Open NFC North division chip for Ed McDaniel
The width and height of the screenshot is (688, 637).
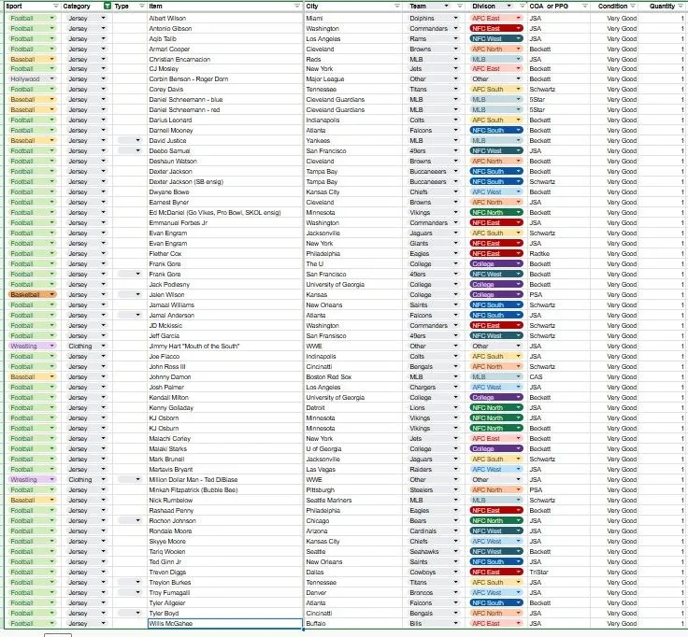click(496, 212)
